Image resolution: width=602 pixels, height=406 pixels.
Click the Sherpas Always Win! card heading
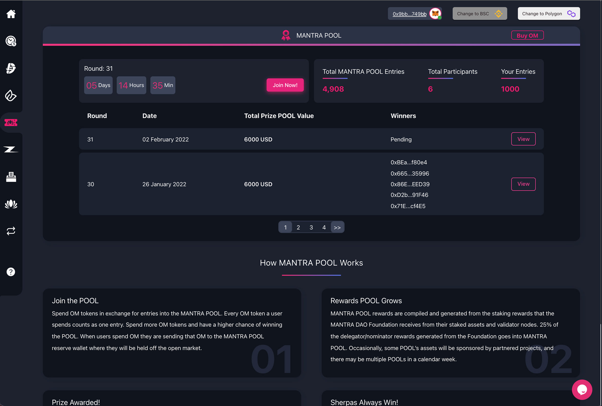(364, 402)
